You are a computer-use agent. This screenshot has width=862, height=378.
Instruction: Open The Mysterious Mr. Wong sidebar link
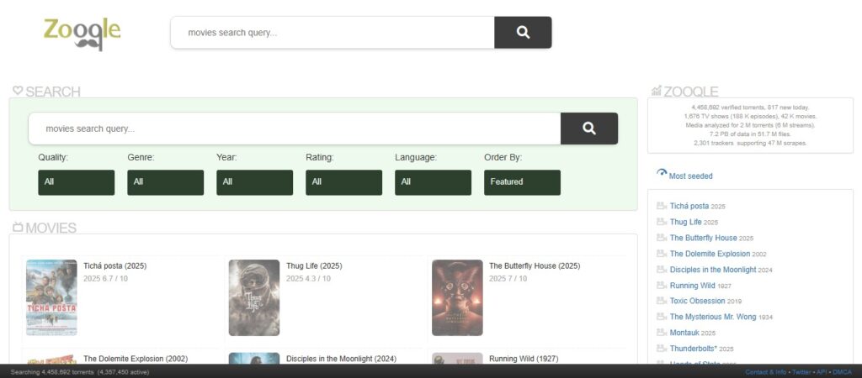pyautogui.click(x=713, y=317)
